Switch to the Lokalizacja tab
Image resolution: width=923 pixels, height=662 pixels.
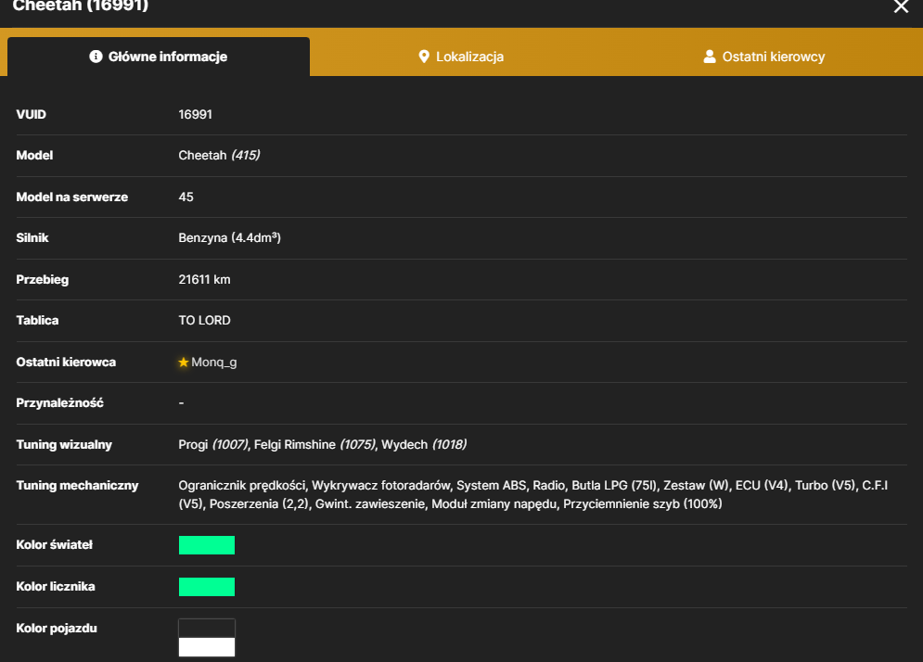click(461, 57)
